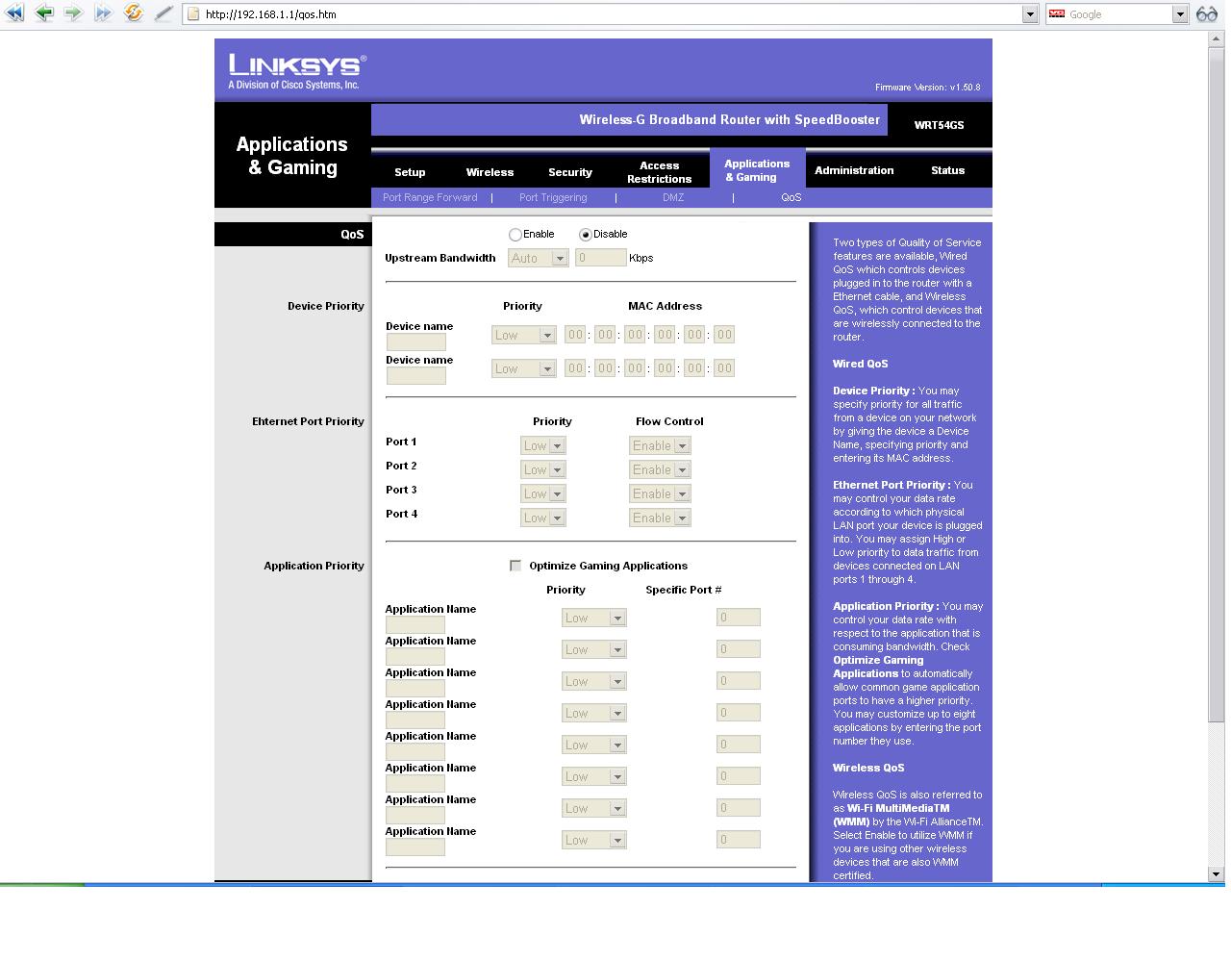
Task: Open the Port 1 Flow Control dropdown
Action: 660,445
